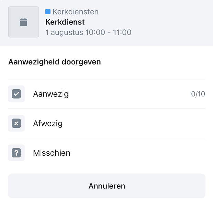This screenshot has height=205, width=213.
Task: Pick the Misschien option label
Action: click(52, 153)
